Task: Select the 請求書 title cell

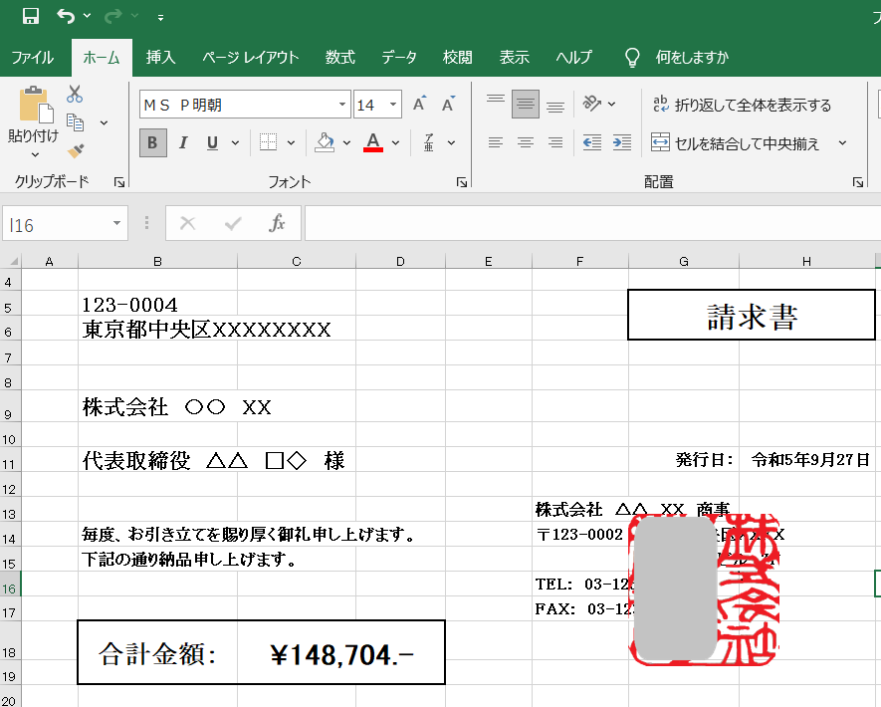Action: tap(752, 316)
